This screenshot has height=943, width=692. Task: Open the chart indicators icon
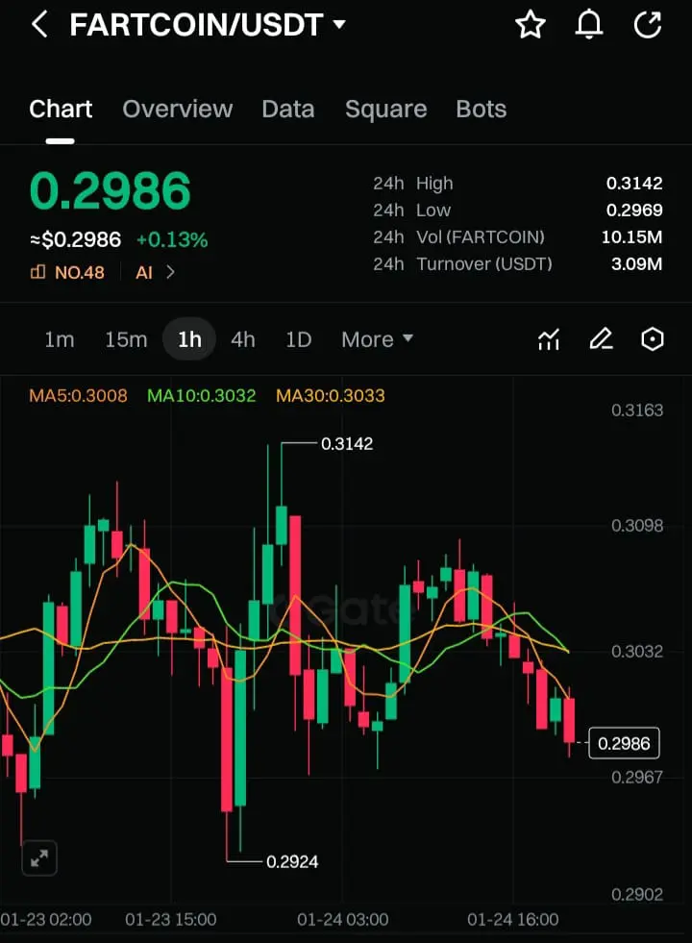click(548, 339)
